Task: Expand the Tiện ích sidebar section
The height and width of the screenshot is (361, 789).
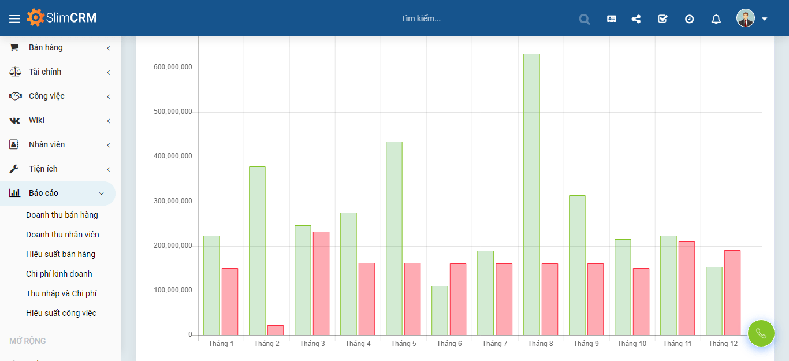Action: click(58, 169)
